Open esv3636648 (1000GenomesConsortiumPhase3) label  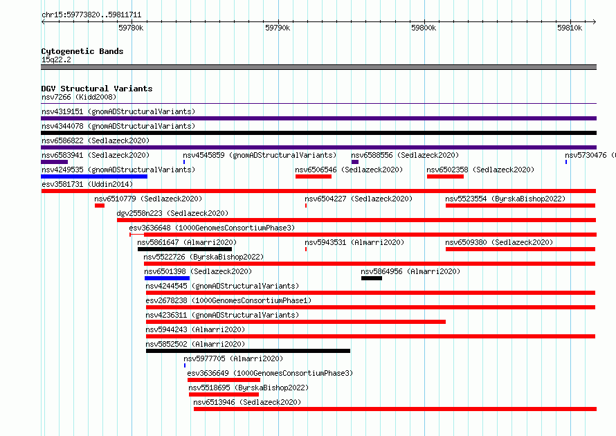[x=212, y=228]
